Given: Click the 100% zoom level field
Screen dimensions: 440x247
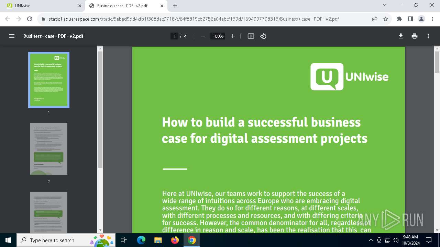Looking at the screenshot, I should [x=218, y=36].
